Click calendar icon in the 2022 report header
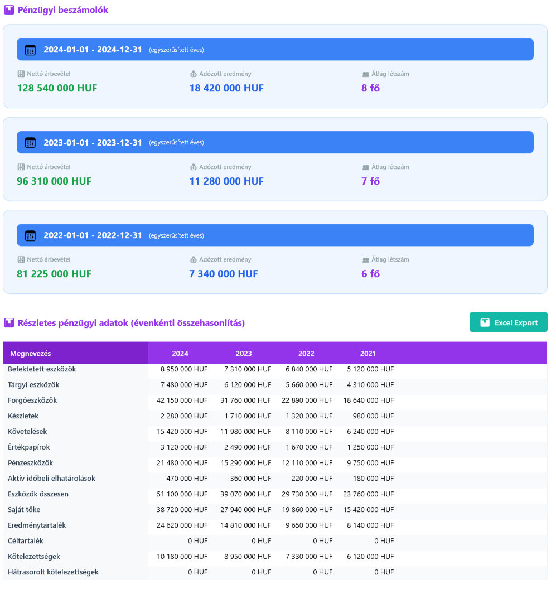Viewport: 556px width, 589px height. click(x=30, y=235)
